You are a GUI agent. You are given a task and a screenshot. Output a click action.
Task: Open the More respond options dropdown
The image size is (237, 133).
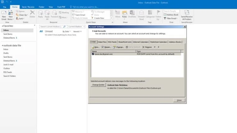point(63,17)
